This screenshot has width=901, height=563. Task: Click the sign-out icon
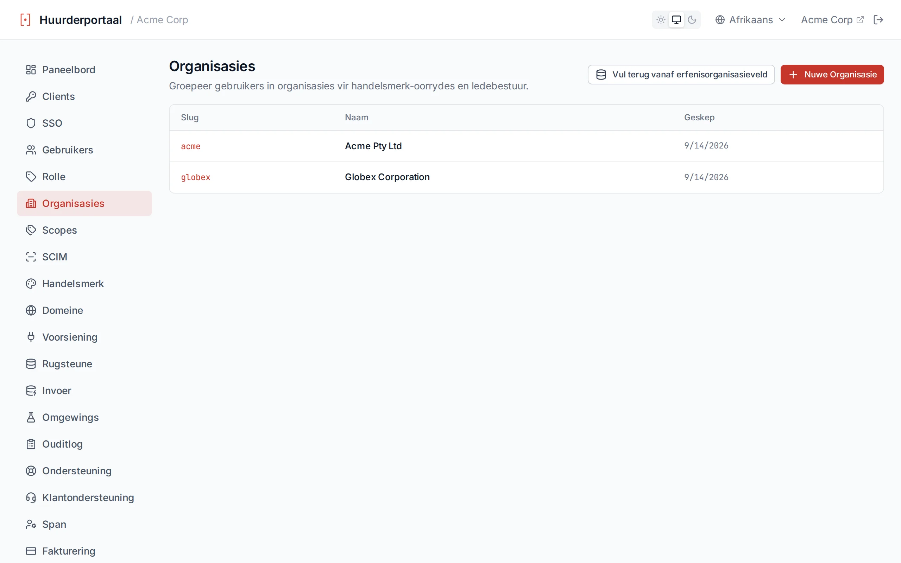[x=878, y=20]
